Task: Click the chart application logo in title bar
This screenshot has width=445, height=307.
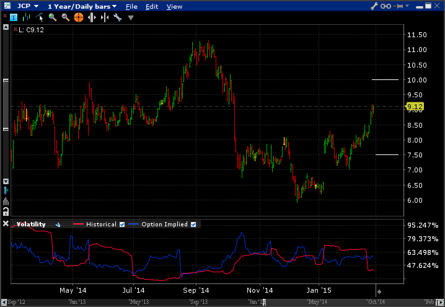Action: 7,6
